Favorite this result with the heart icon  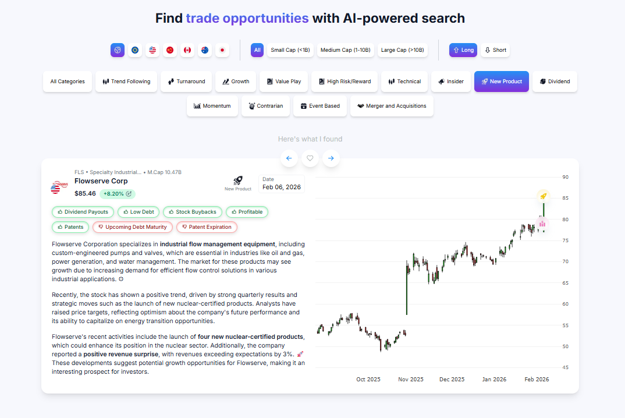310,158
